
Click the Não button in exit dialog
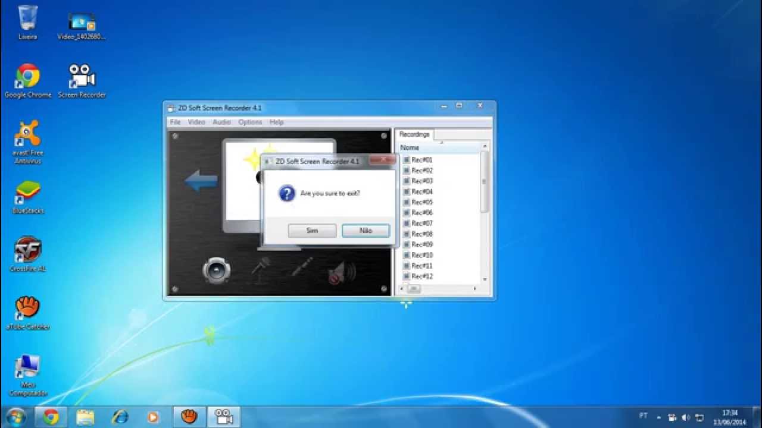coord(366,231)
